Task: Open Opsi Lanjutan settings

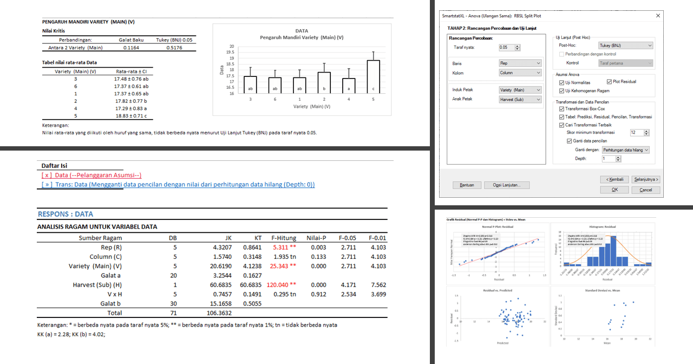Action: tap(507, 185)
